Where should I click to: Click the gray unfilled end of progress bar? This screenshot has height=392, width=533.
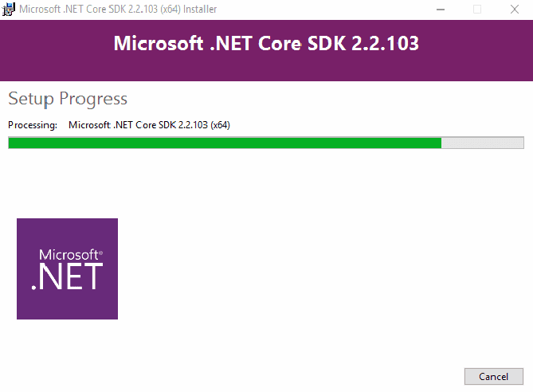(482, 143)
